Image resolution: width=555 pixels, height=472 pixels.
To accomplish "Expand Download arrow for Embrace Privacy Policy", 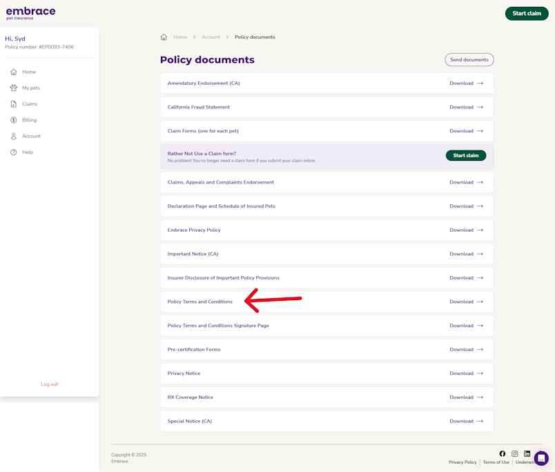I will click(480, 230).
